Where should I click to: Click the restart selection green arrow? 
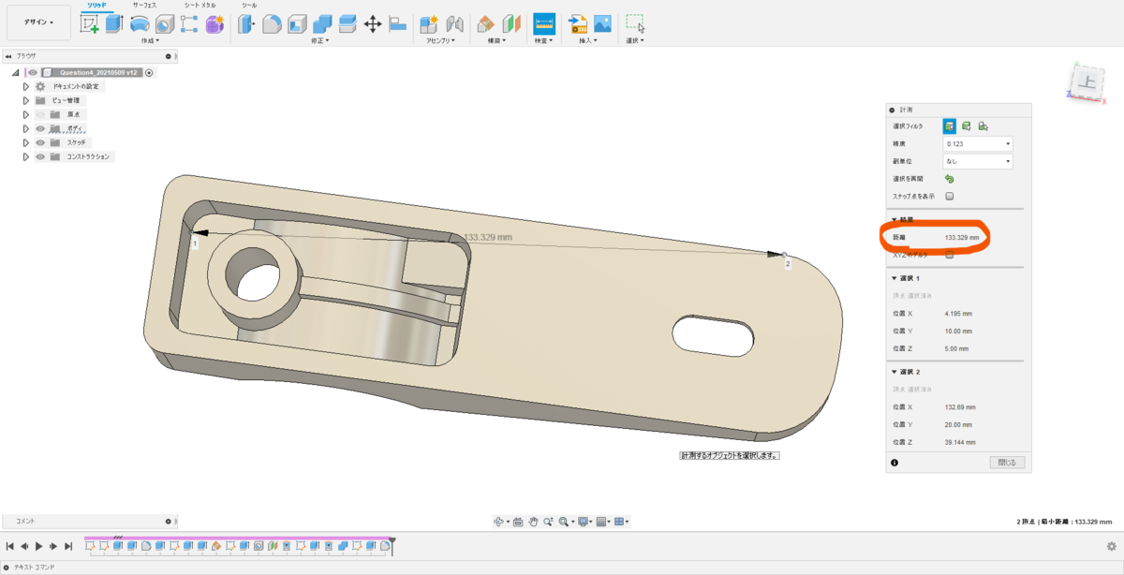[949, 178]
